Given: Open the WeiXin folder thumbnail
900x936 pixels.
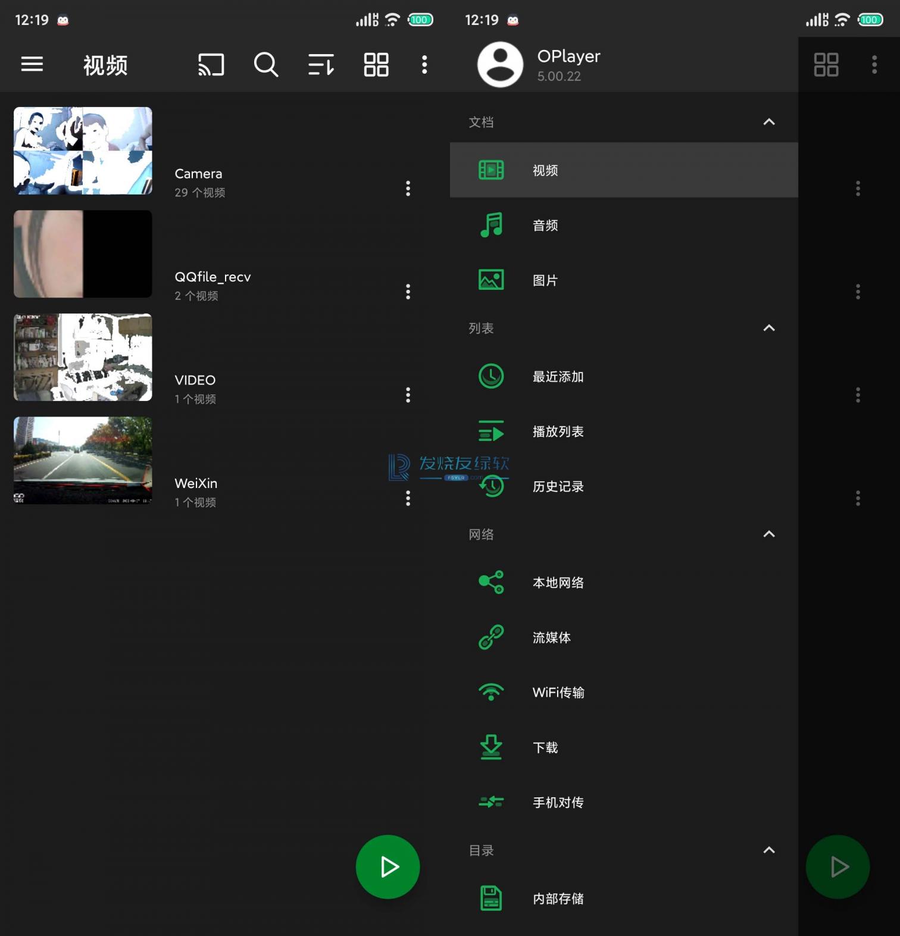Looking at the screenshot, I should 83,461.
